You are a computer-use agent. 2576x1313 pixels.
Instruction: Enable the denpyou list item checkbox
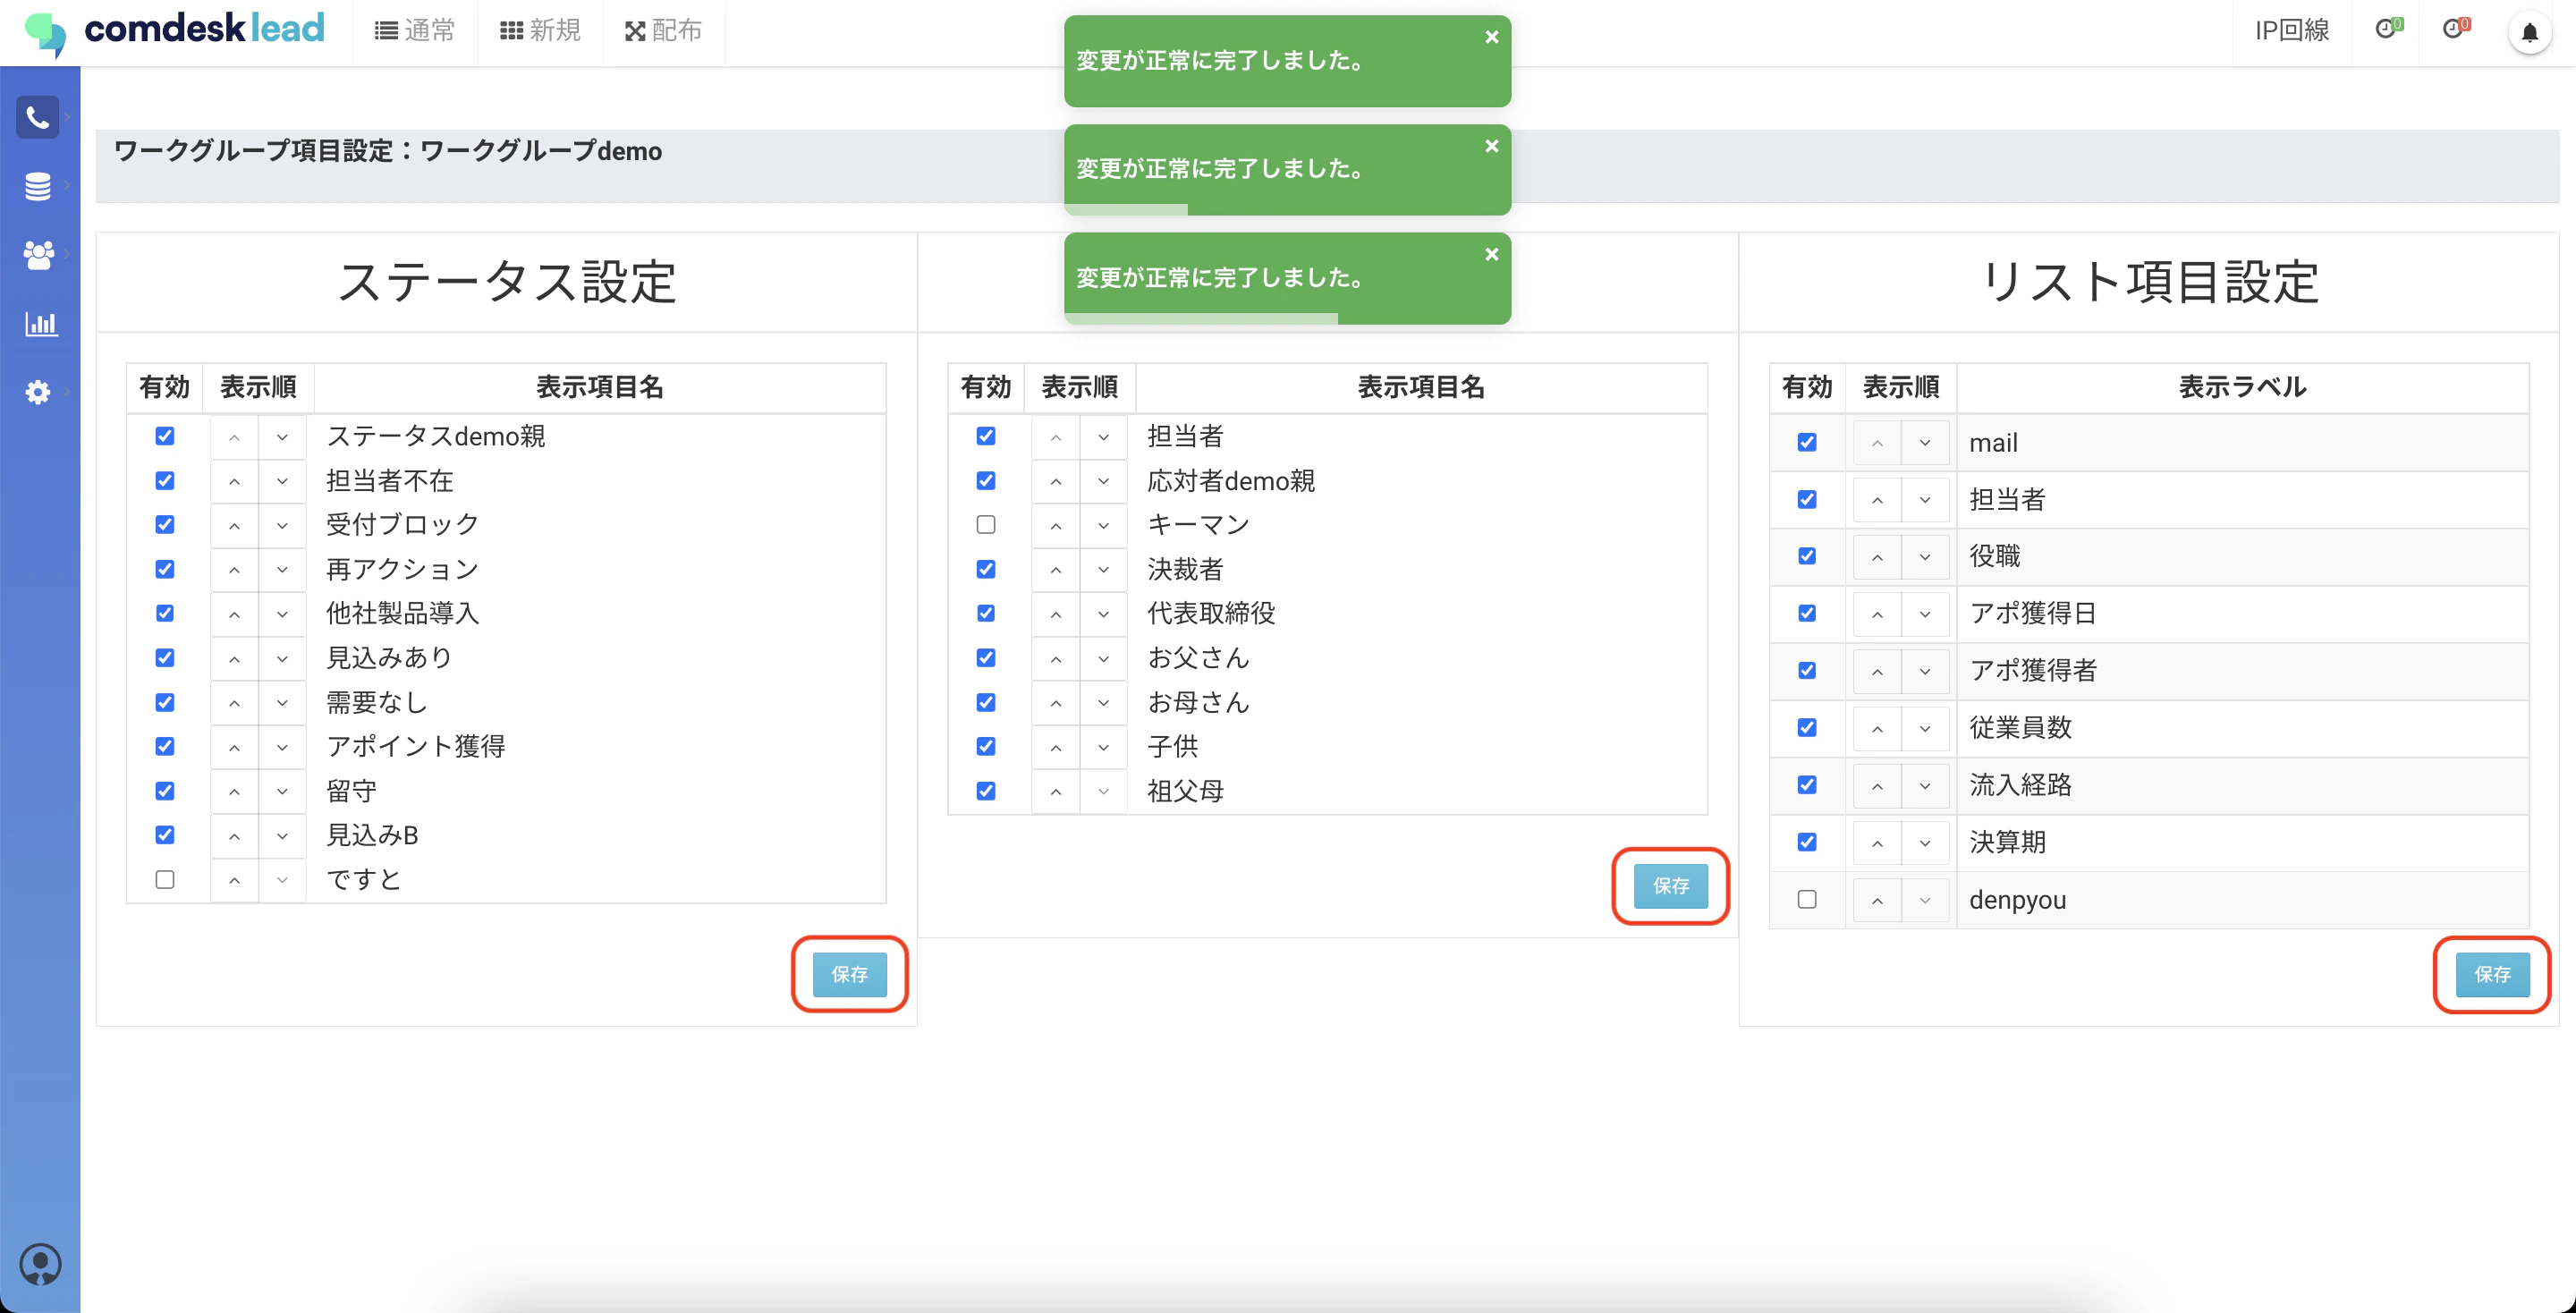[x=1807, y=899]
